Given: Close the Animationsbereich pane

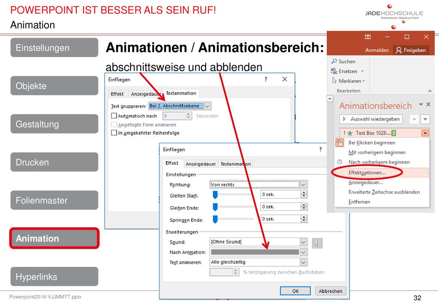Looking at the screenshot, I should pos(428,105).
